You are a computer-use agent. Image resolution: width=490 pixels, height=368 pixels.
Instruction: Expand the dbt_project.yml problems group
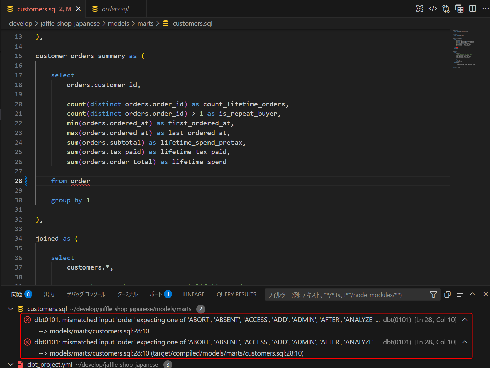coord(10,364)
